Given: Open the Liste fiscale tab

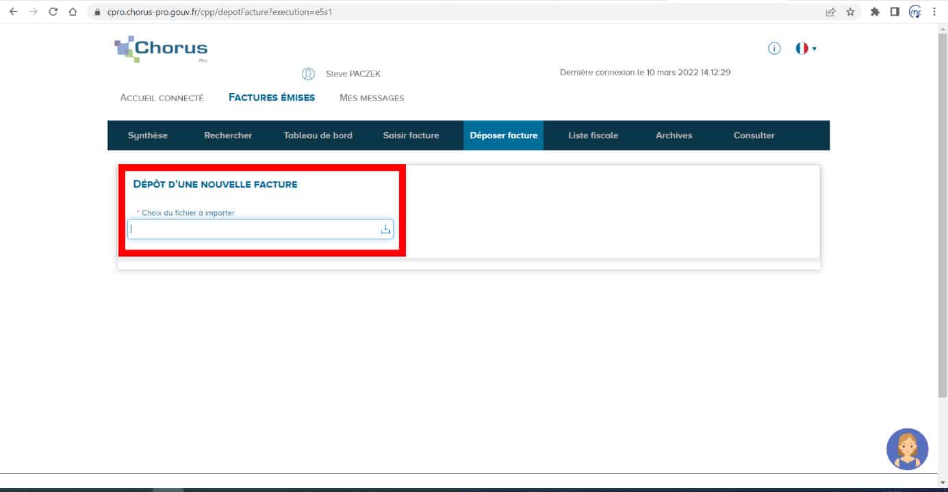Looking at the screenshot, I should tap(593, 135).
